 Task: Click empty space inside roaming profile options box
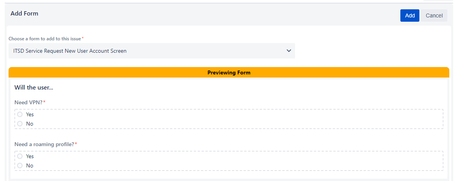point(233,161)
